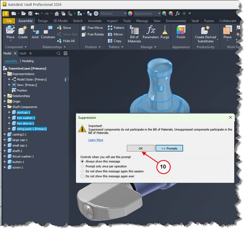Switch to the 3D Model tab

click(x=60, y=21)
